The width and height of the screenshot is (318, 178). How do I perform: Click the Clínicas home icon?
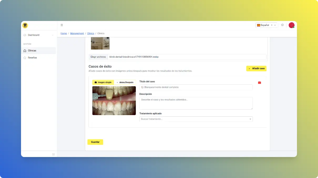tap(25, 51)
